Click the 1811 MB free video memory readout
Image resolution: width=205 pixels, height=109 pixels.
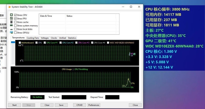[162, 25]
